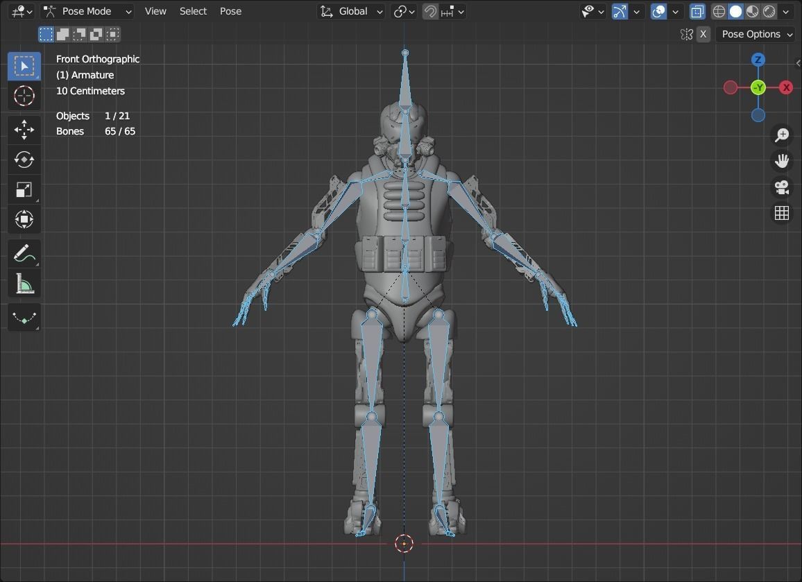
Task: Select the Select Box tool
Action: point(24,66)
